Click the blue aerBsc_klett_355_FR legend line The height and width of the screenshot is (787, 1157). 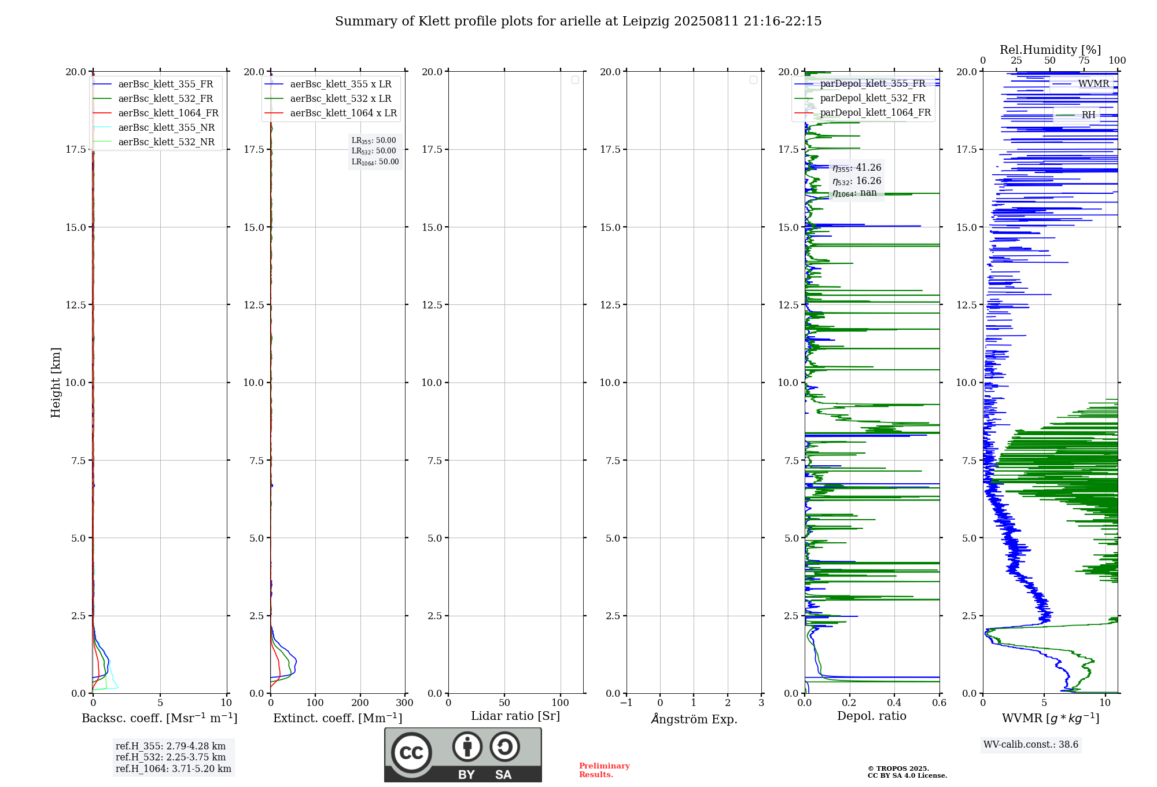tap(102, 84)
